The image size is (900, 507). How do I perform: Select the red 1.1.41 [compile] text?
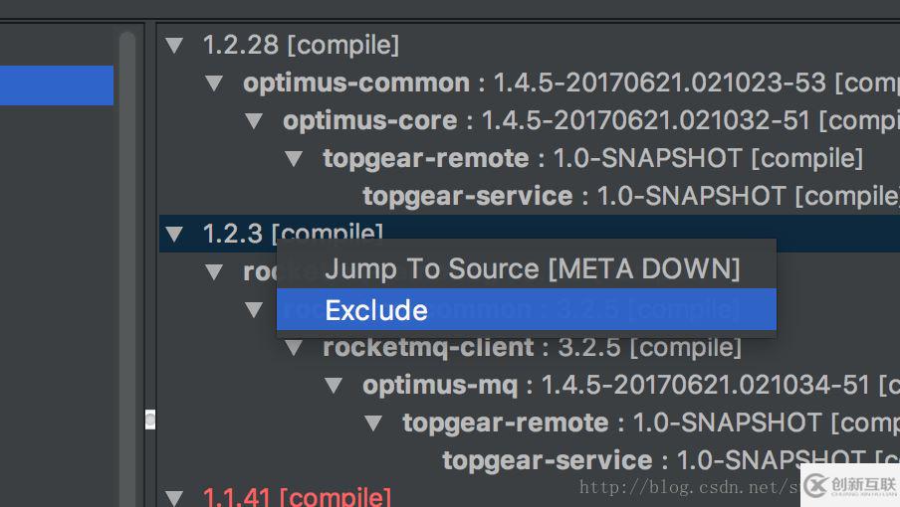point(297,497)
